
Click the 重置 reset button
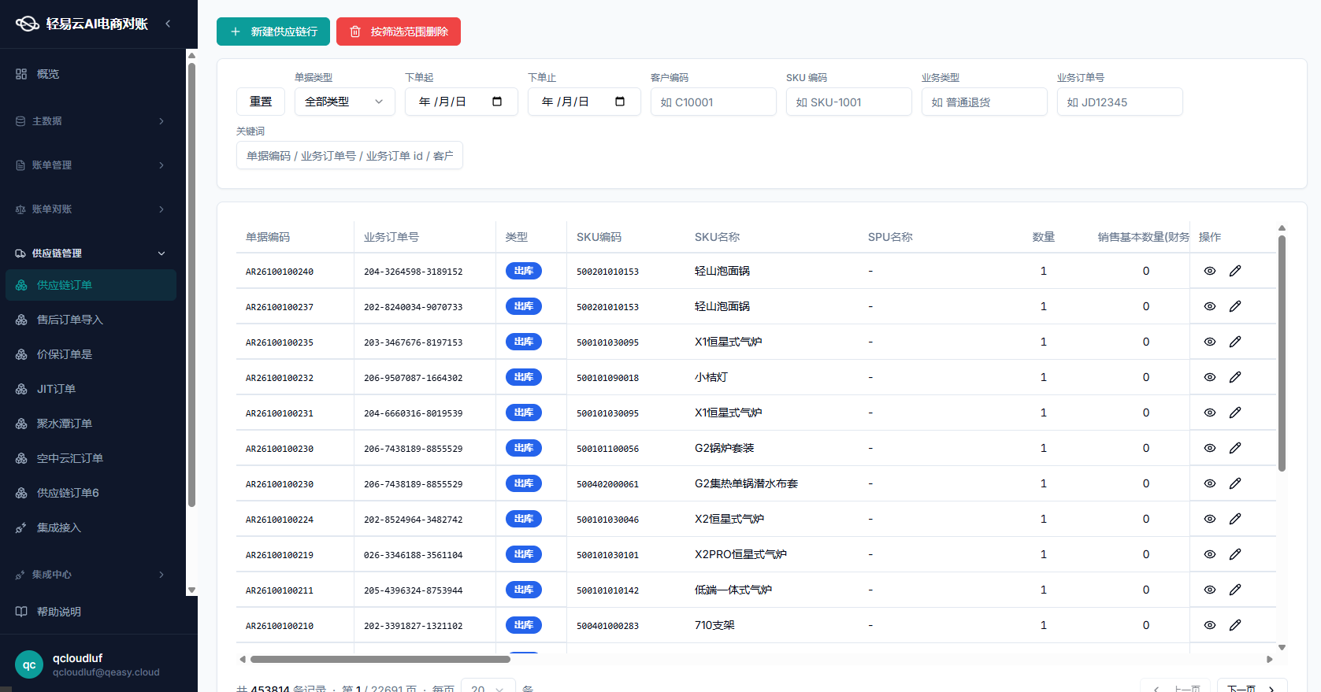[x=261, y=102]
